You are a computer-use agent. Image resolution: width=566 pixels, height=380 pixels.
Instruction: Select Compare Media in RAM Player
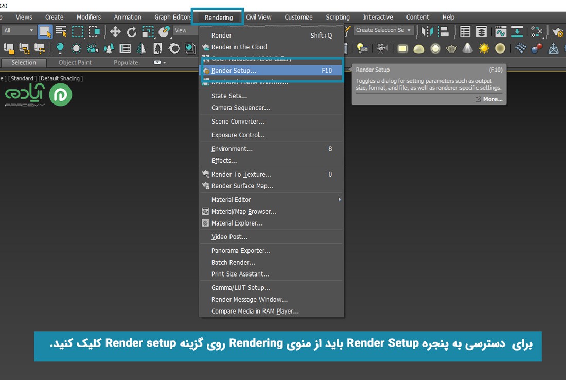click(271, 311)
